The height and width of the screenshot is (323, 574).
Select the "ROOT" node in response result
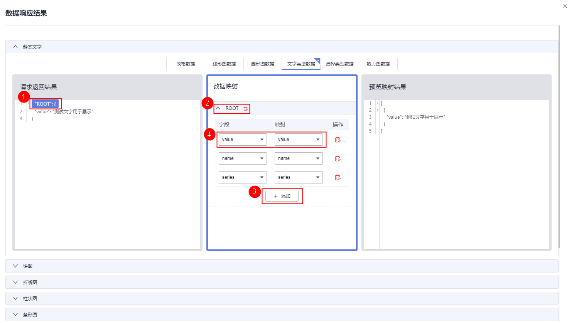45,104
